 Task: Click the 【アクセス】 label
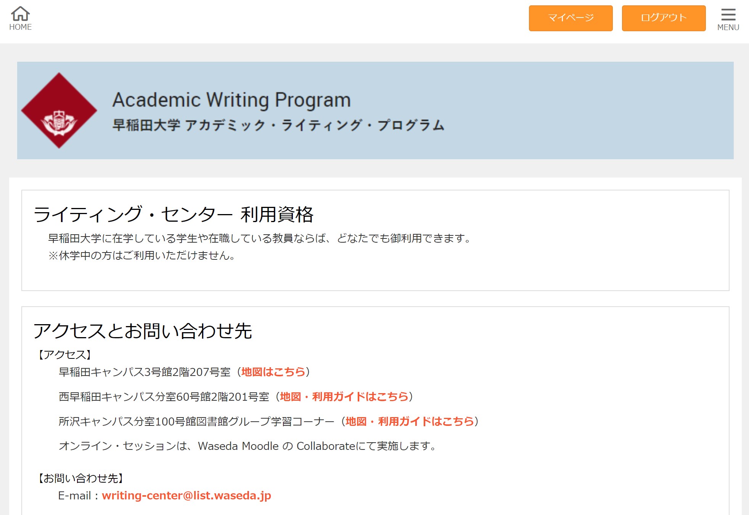tap(65, 355)
